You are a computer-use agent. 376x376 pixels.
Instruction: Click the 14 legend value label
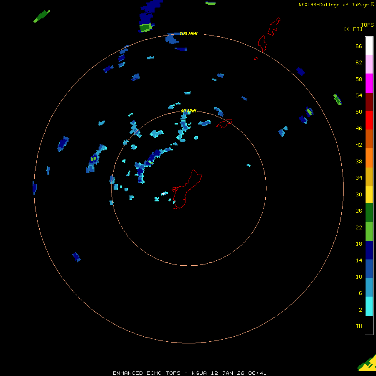tap(359, 260)
